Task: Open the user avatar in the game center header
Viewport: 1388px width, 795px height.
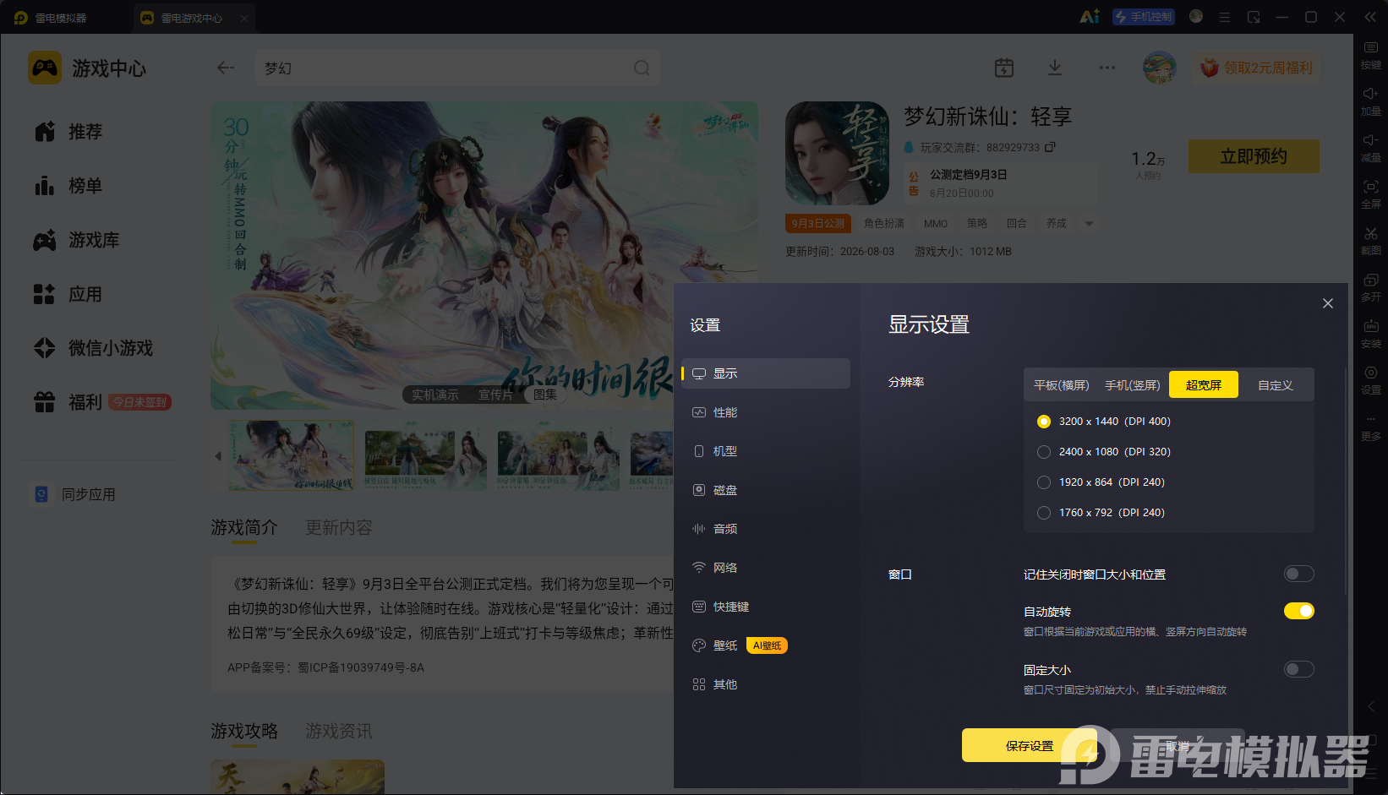Action: (x=1159, y=68)
